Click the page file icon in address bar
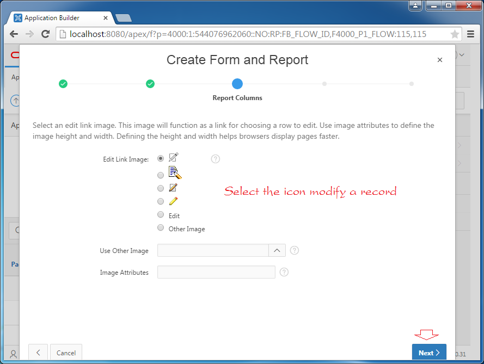The height and width of the screenshot is (364, 484). click(63, 34)
